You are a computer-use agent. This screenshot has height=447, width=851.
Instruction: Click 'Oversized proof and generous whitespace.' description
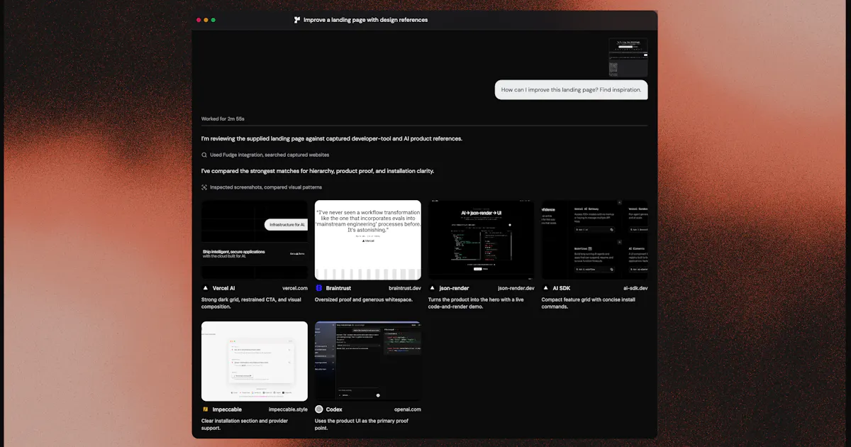coord(362,299)
